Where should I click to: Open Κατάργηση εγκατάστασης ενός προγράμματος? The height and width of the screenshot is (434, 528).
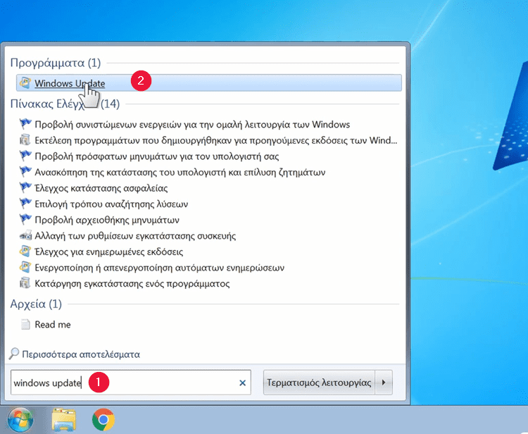tap(132, 283)
